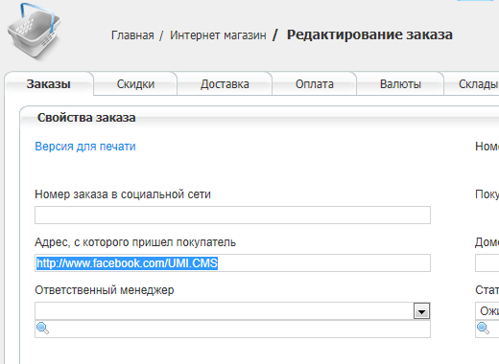Click the empty input under Дом label
This screenshot has width=499, height=364.
coord(487,262)
